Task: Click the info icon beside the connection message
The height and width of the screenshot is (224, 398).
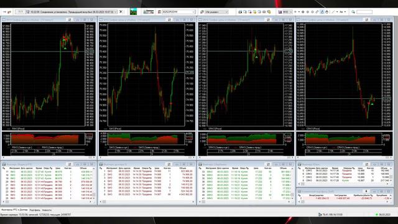Action: (x=28, y=12)
